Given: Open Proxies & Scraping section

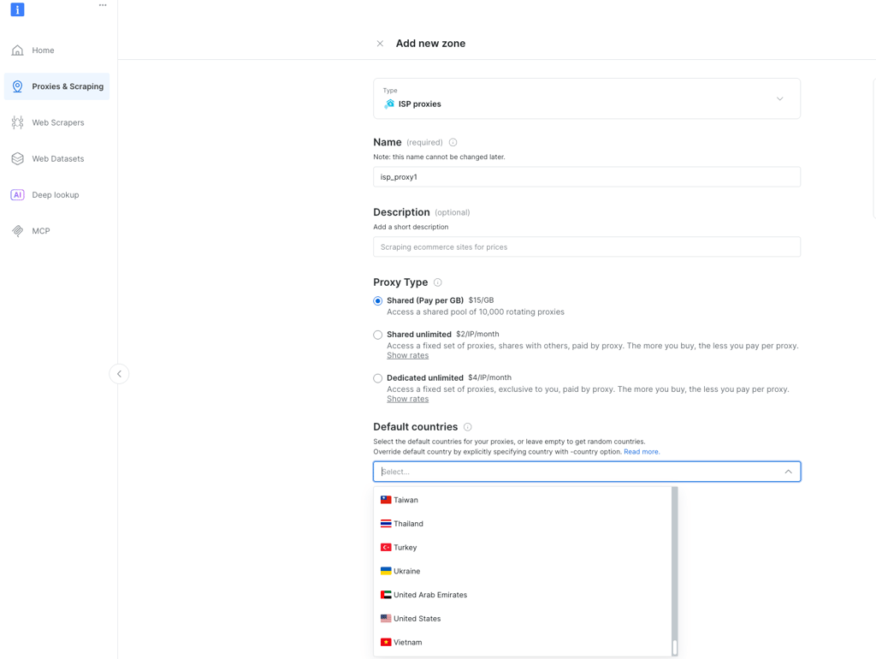Looking at the screenshot, I should click(57, 86).
